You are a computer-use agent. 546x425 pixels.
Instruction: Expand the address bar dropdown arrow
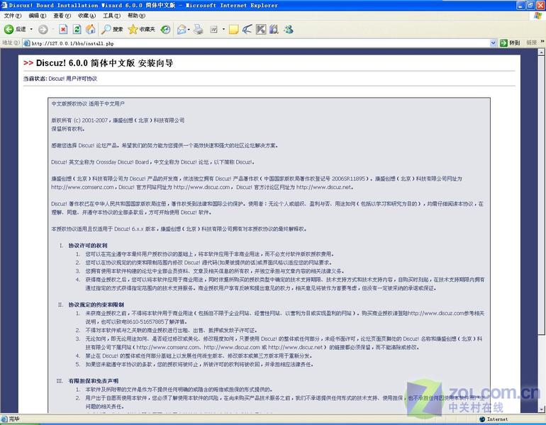pos(493,43)
